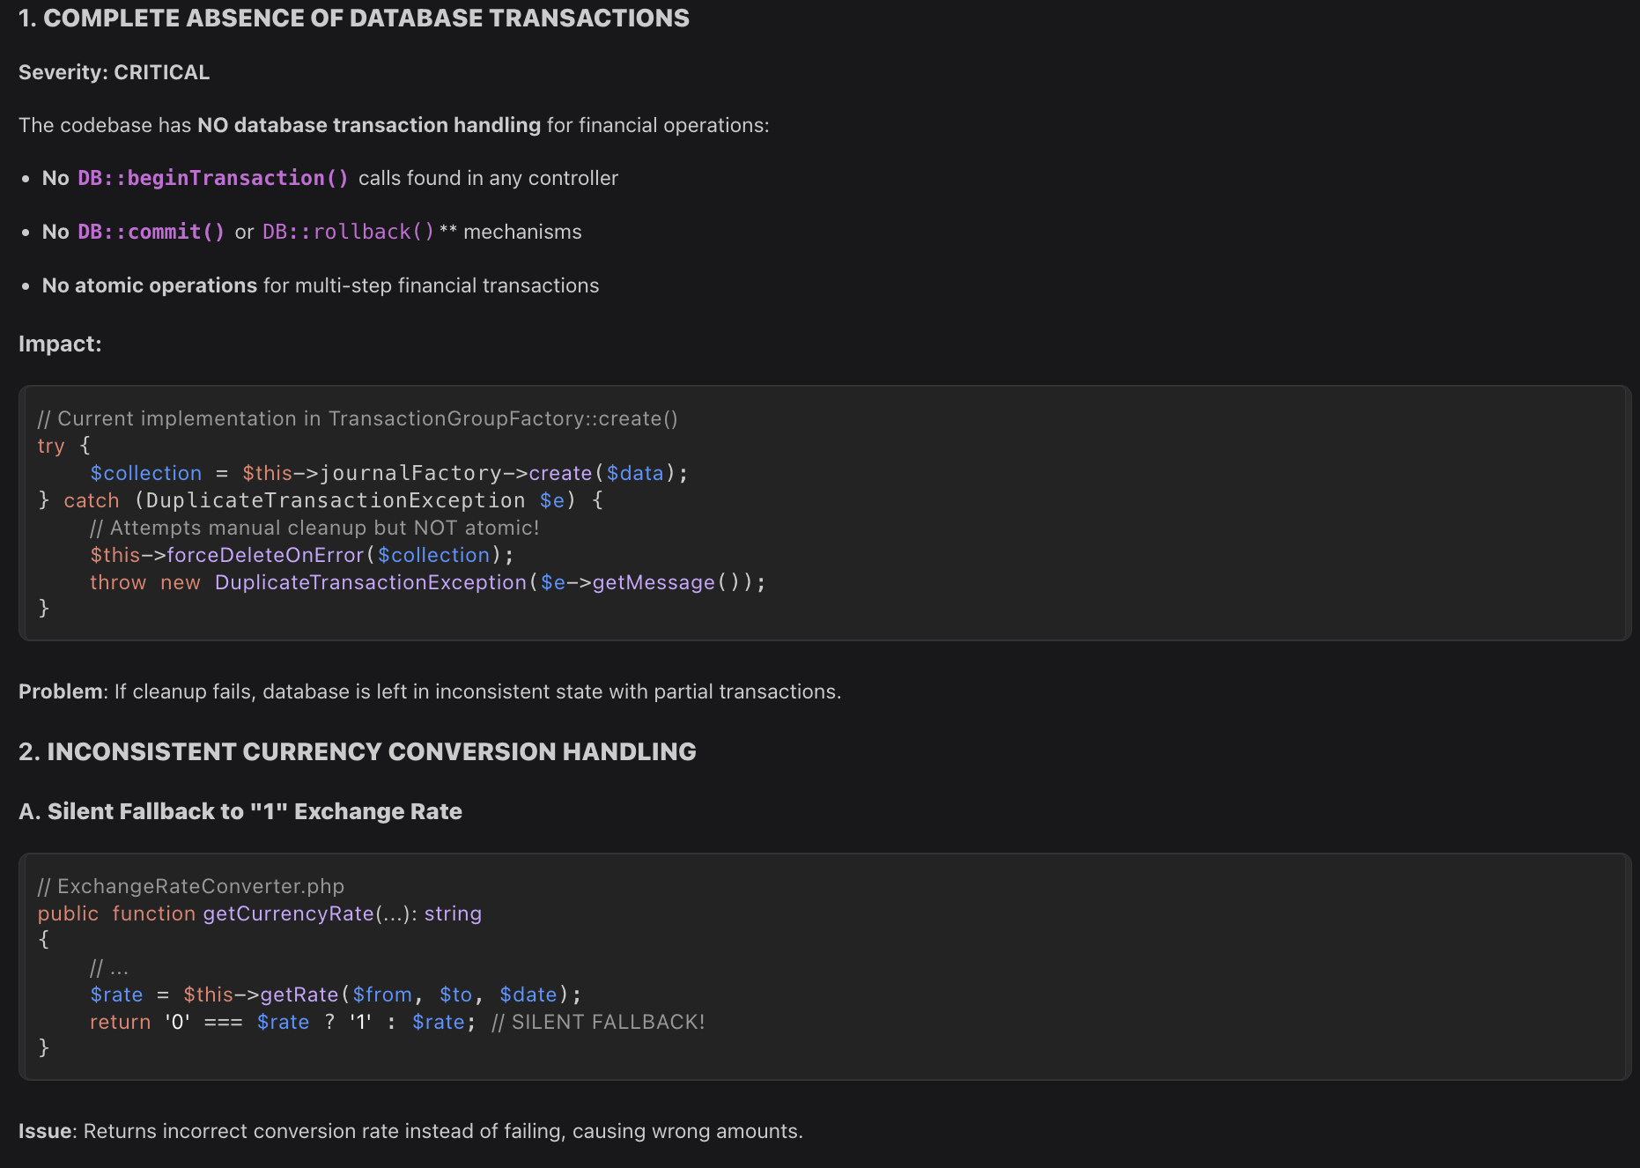Click the forceDeleteOnError method call
1640x1168 pixels.
[x=265, y=555]
